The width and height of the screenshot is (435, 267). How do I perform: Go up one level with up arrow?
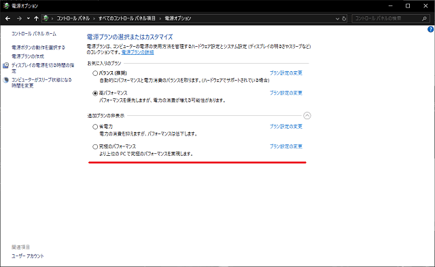click(36, 18)
